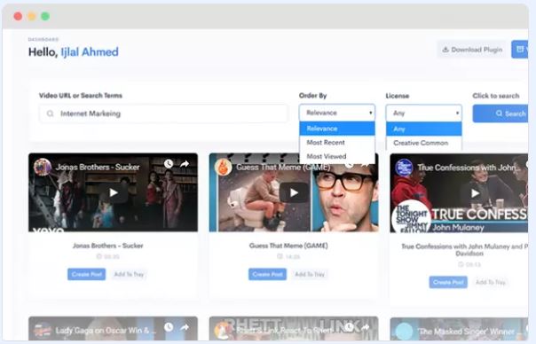Image resolution: width=536 pixels, height=344 pixels.
Task: Click the blue Search button
Action: point(501,113)
